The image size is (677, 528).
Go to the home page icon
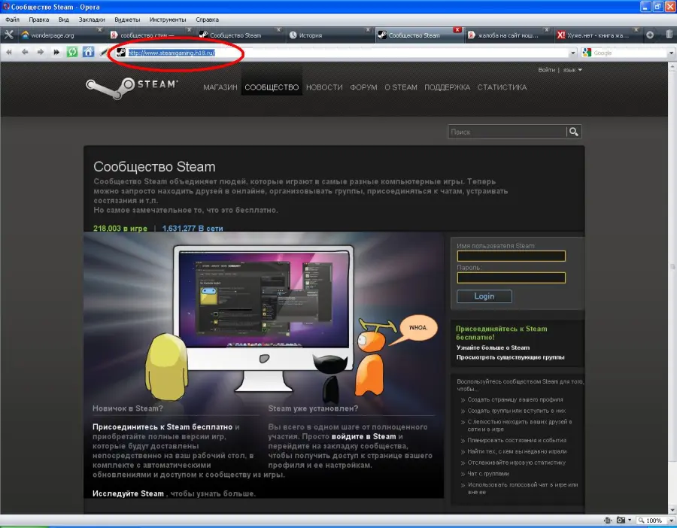[x=88, y=52]
